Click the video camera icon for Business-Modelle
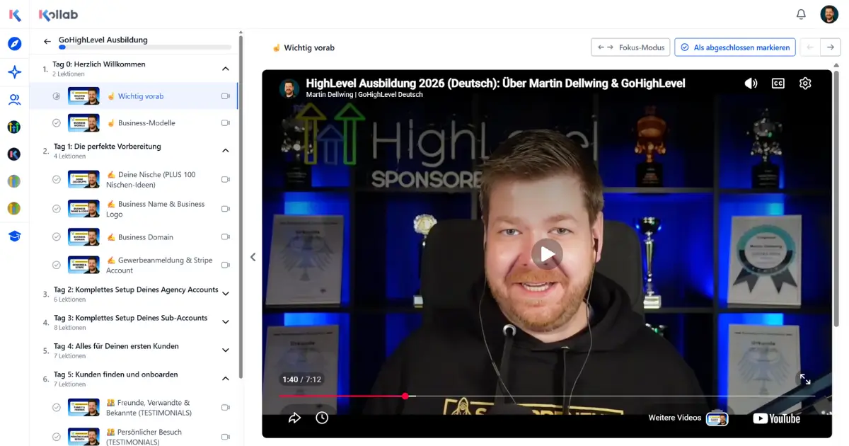The width and height of the screenshot is (849, 446). pos(226,123)
